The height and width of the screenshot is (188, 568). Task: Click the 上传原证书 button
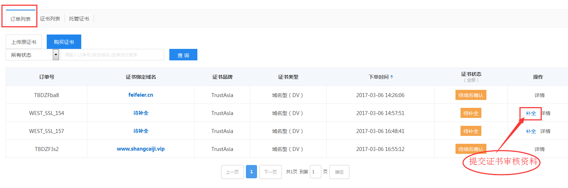click(x=24, y=42)
